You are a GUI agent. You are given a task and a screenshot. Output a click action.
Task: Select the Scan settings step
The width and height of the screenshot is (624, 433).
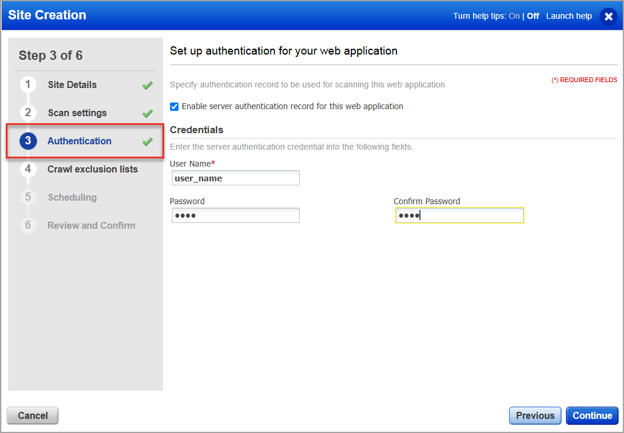click(77, 113)
